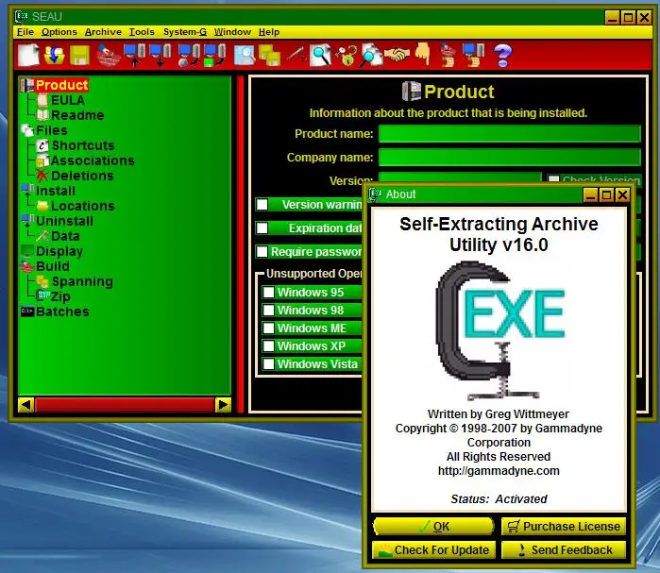Select the Uninstall tree node
This screenshot has height=573, width=660.
tap(64, 221)
